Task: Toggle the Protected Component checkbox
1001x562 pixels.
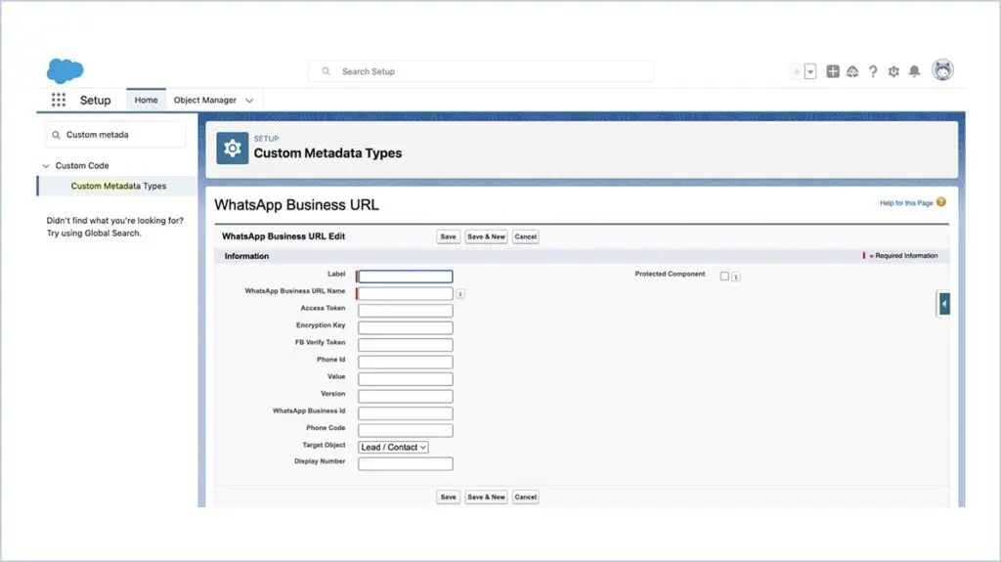Action: pos(724,276)
